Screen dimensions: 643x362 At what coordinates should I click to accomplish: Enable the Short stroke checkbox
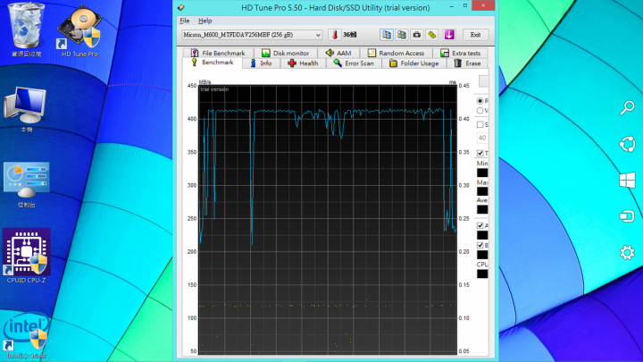tap(480, 125)
